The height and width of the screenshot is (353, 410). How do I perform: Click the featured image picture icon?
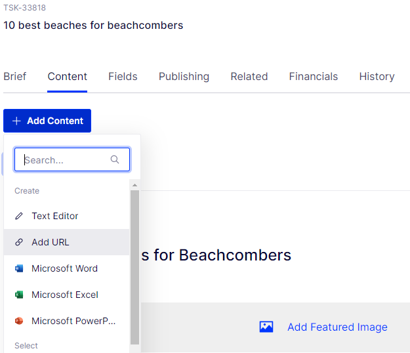[266, 327]
